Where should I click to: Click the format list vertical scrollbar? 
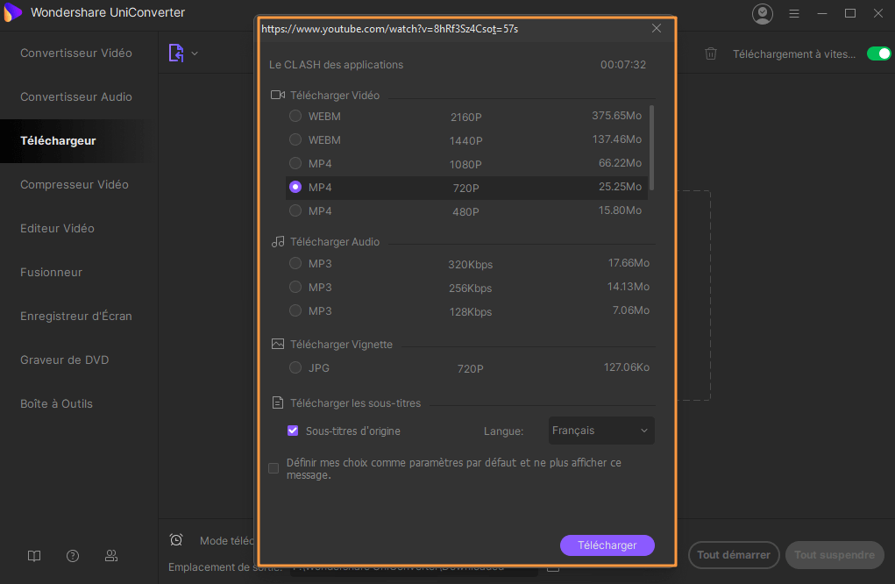651,147
